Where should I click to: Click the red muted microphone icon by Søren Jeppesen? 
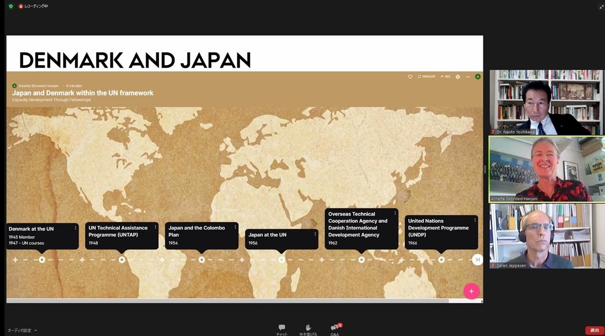[x=493, y=266]
